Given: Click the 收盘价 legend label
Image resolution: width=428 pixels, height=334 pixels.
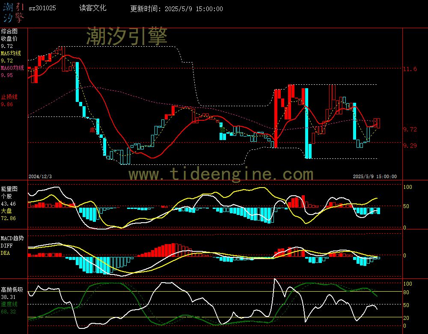Looking at the screenshot, I should pyautogui.click(x=9, y=39).
